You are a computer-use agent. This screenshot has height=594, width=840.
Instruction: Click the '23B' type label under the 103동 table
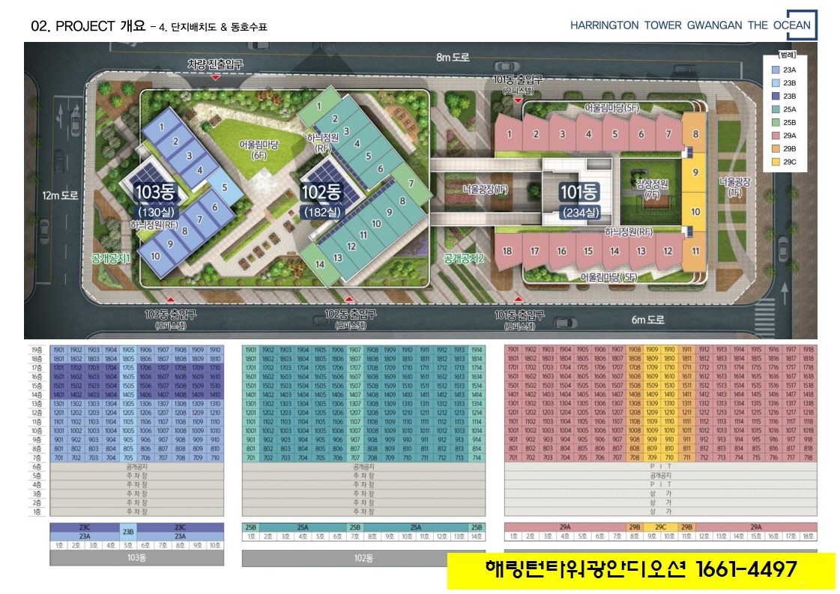click(x=128, y=532)
